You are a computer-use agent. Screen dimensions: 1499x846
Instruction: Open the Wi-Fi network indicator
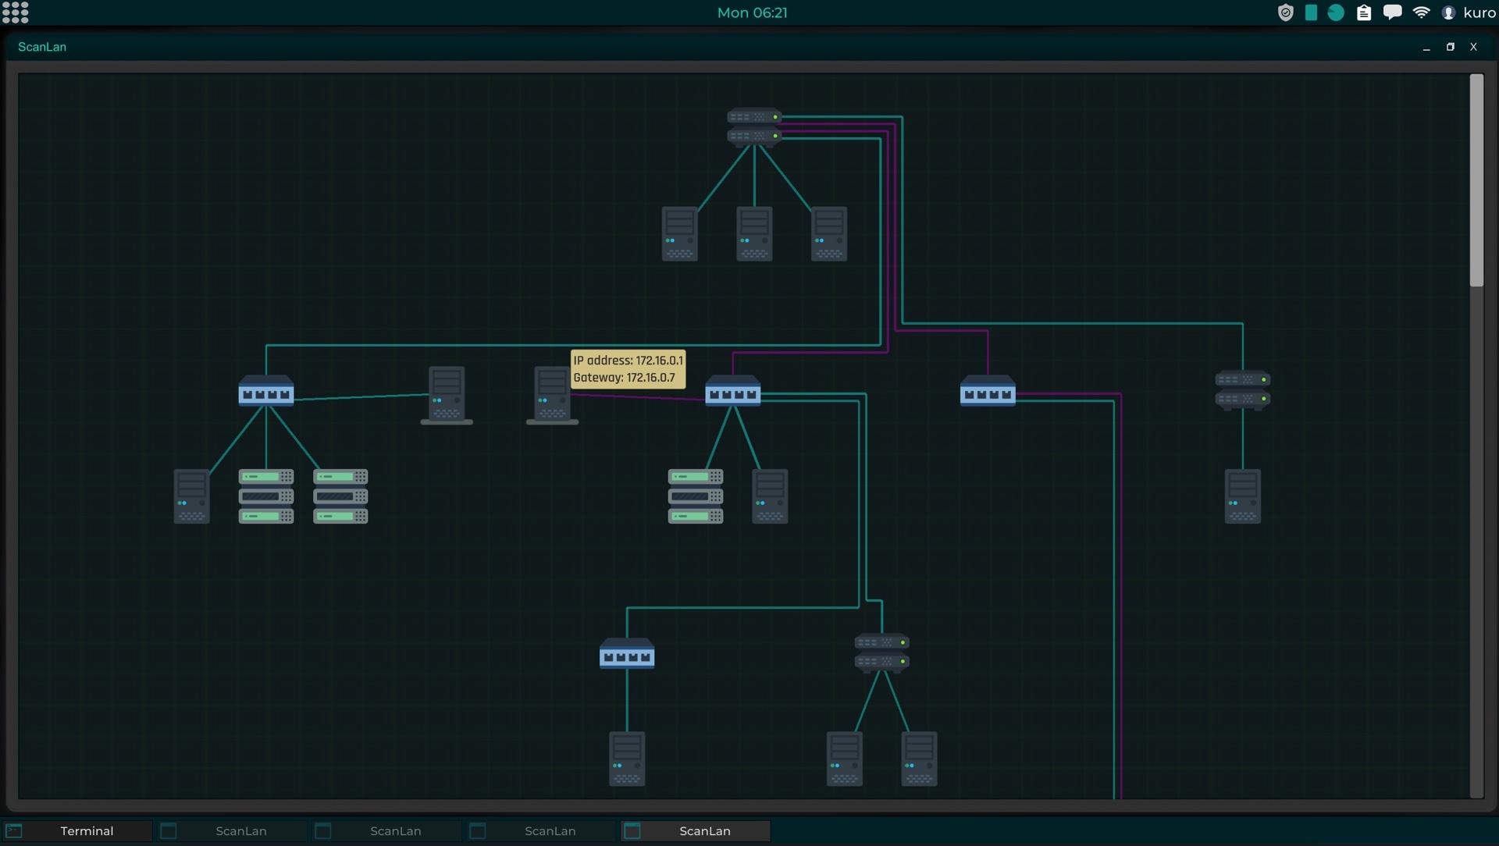1422,12
